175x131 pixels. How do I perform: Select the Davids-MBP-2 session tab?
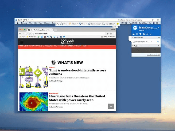pos(22,20)
